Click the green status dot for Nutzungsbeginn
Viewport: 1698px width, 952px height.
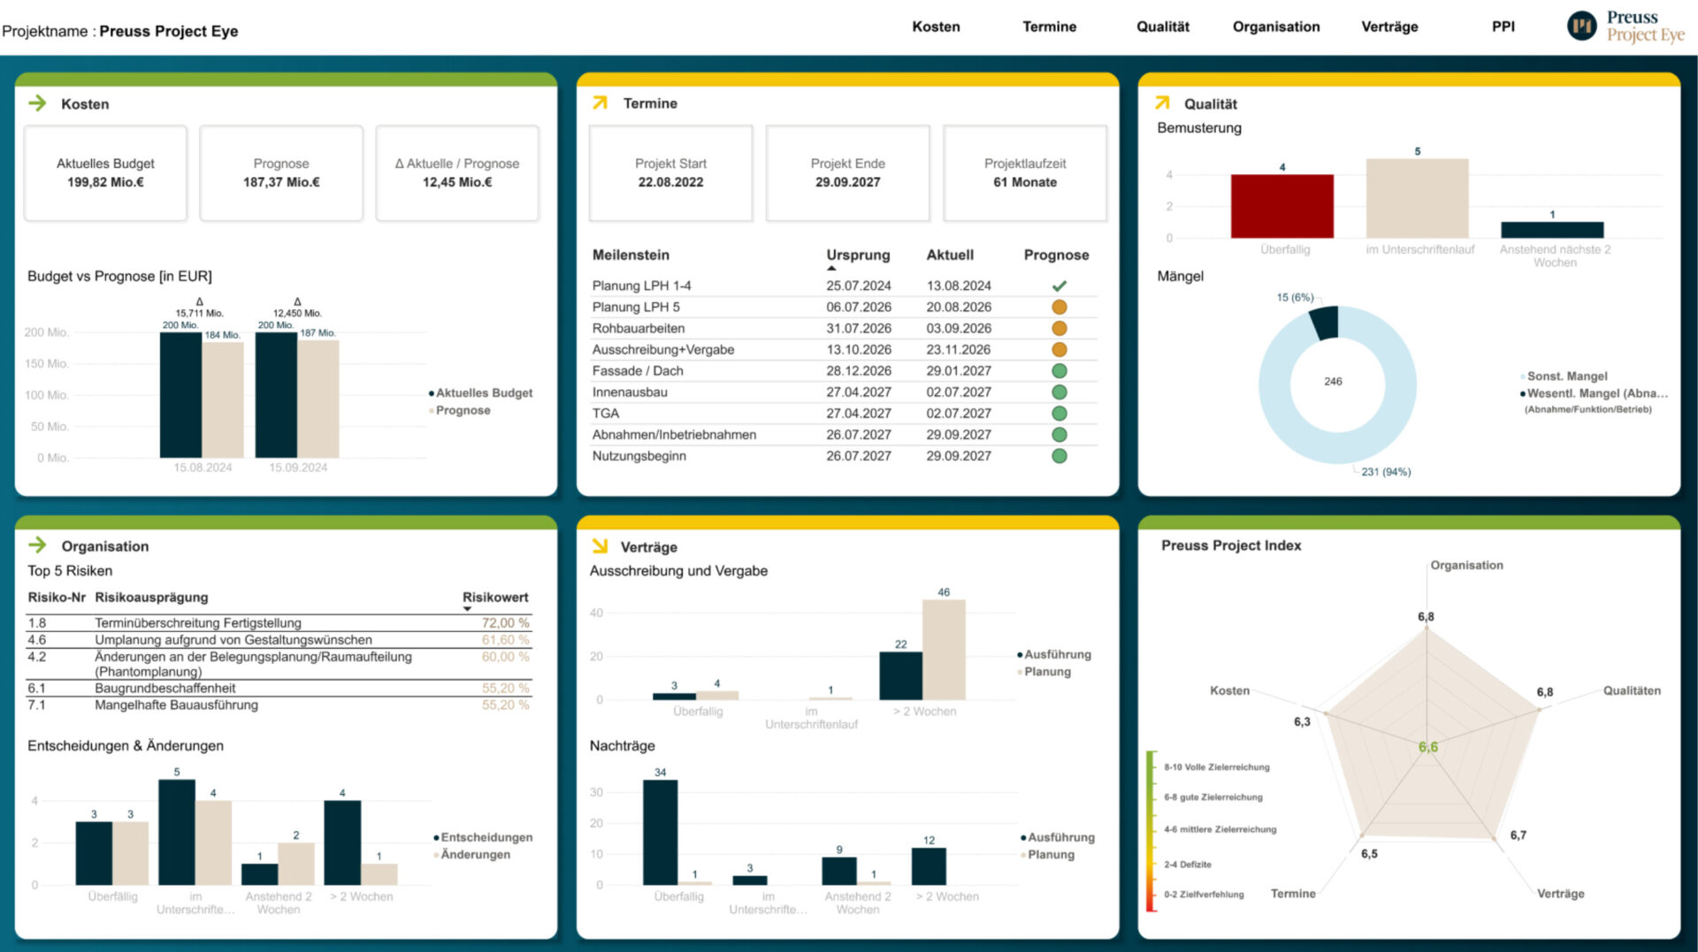point(1059,456)
